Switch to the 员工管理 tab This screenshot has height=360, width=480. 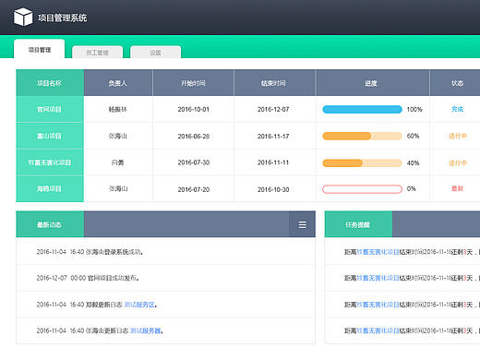[97, 53]
